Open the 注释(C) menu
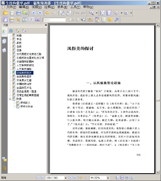The width and height of the screenshot is (161, 181). click(49, 7)
